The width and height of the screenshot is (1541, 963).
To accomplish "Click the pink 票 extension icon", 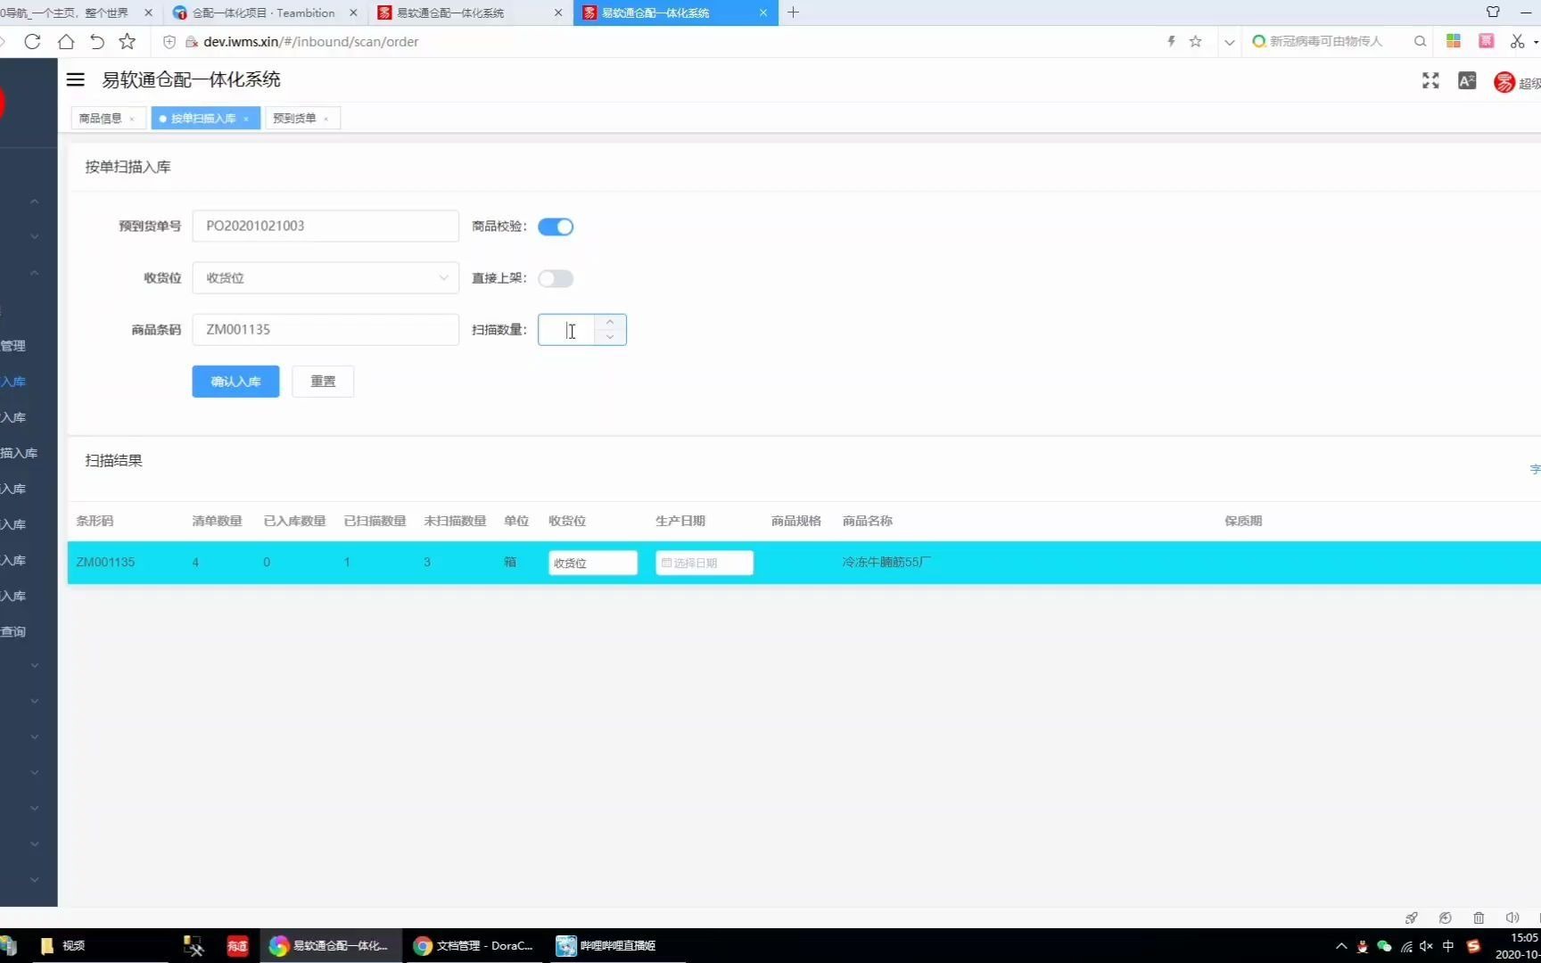I will click(x=1486, y=41).
